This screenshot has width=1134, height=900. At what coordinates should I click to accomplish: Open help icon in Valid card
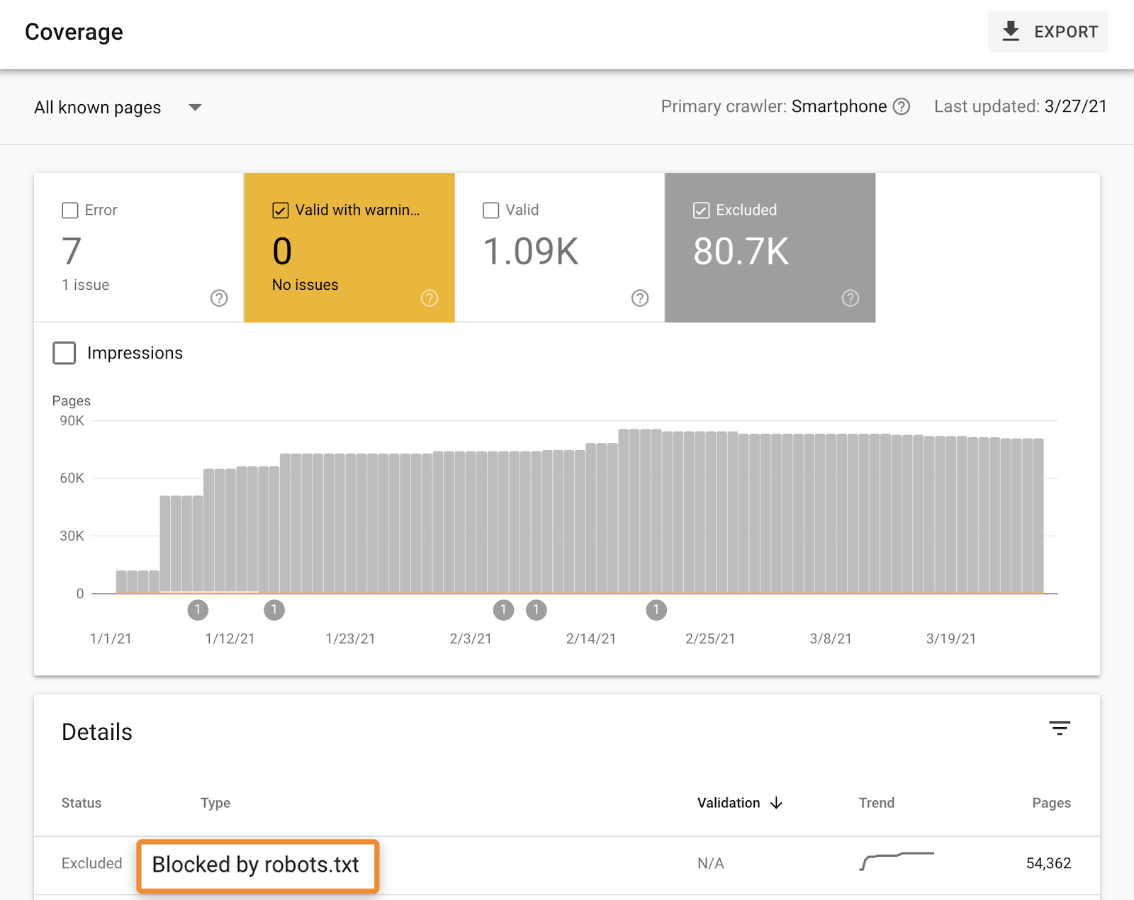[640, 298]
